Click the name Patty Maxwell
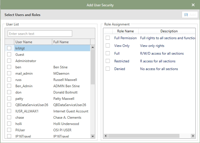This screenshot has height=143, width=200. click(x=64, y=99)
